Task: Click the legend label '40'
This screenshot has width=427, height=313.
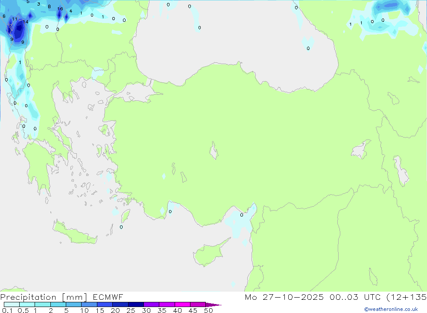Action: pos(177,310)
